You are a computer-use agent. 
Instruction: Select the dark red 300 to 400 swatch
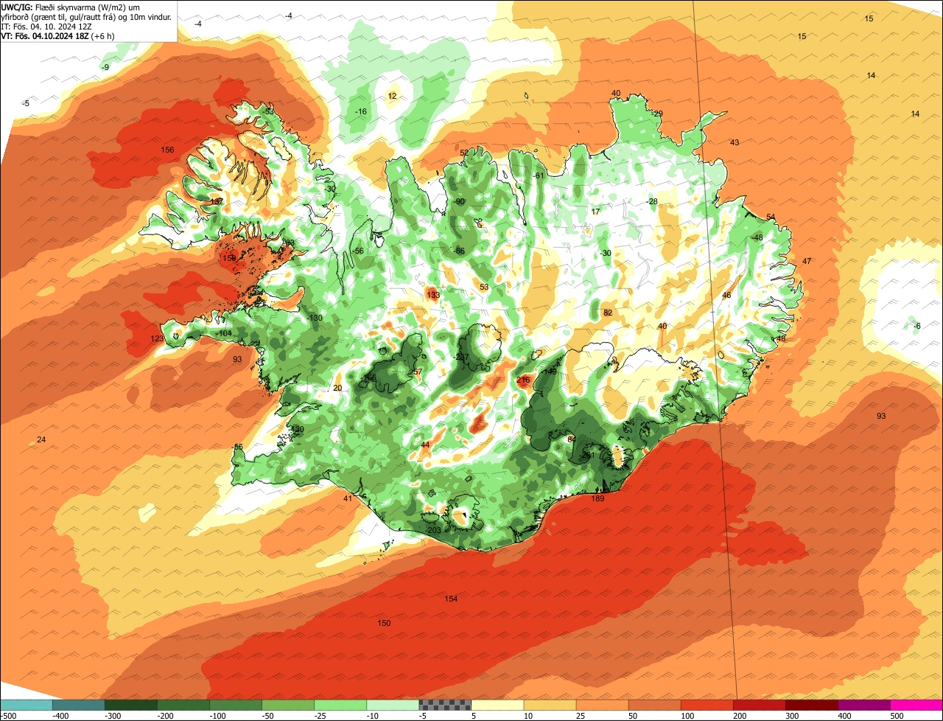[x=811, y=704]
